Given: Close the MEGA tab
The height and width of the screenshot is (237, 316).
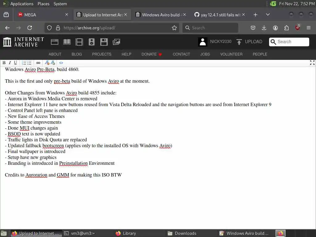Looking at the screenshot, I should pos(67,15).
